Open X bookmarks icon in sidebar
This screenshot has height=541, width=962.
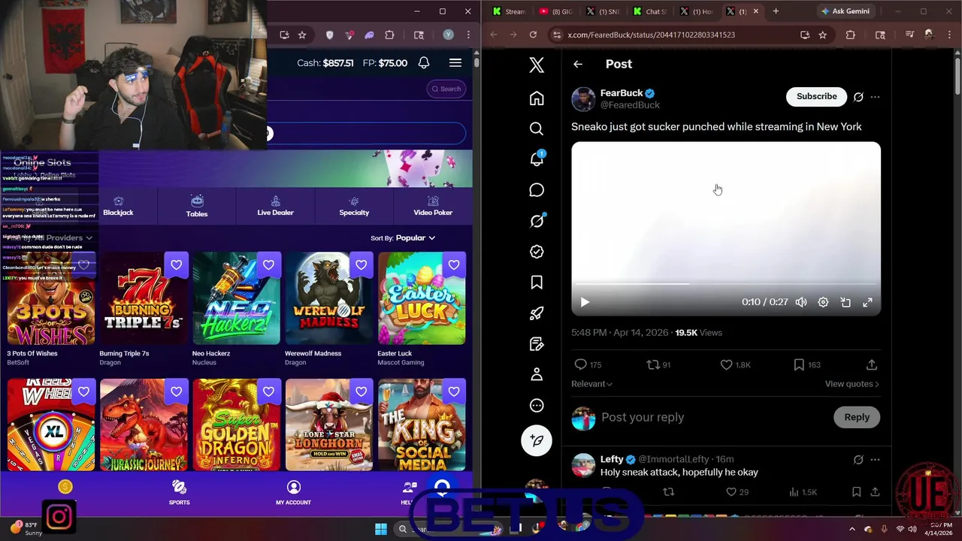pos(537,283)
